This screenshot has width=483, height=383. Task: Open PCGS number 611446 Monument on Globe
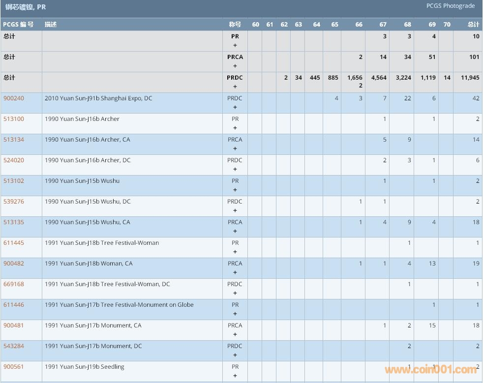tap(13, 305)
